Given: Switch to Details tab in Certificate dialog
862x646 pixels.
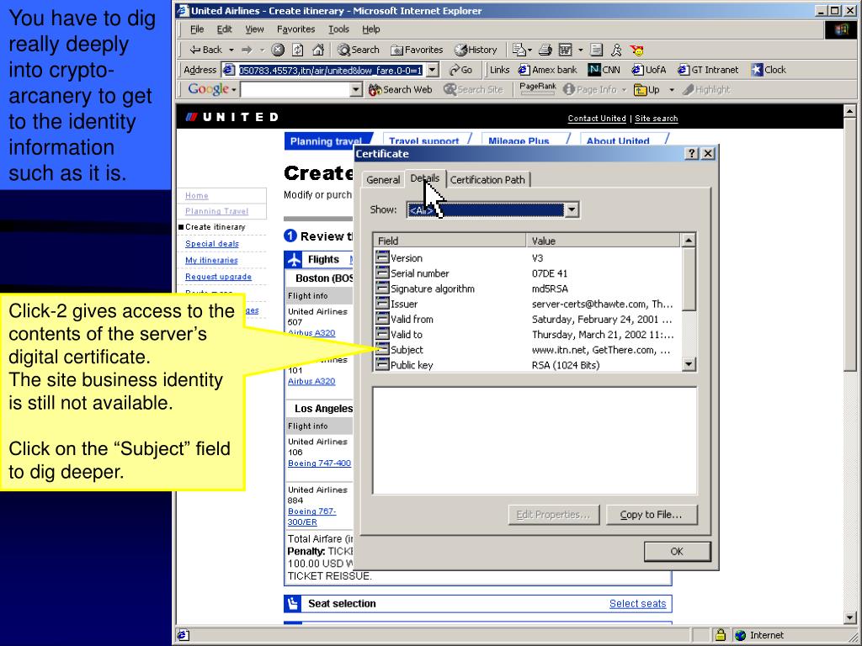Looking at the screenshot, I should coord(425,178).
